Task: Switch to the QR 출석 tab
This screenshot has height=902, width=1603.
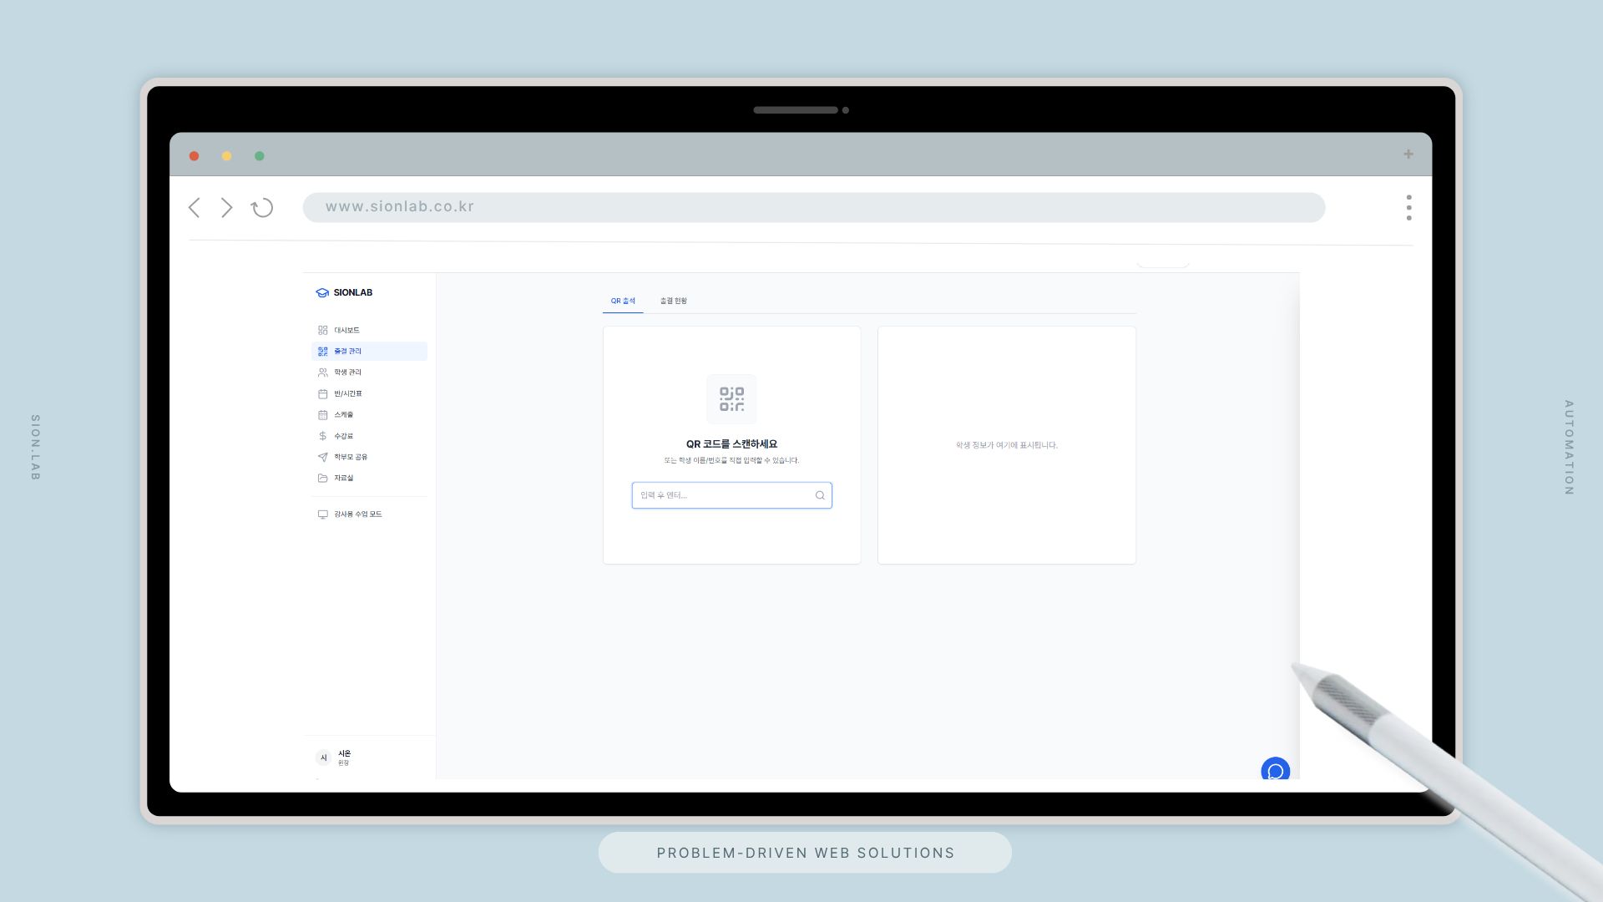Action: tap(623, 301)
